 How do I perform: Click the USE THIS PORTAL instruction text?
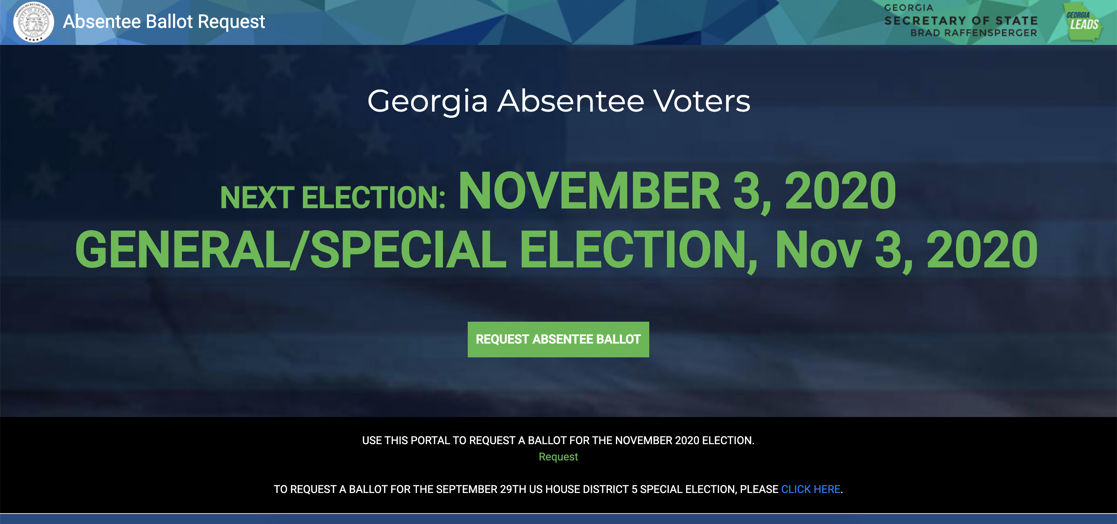tap(558, 441)
